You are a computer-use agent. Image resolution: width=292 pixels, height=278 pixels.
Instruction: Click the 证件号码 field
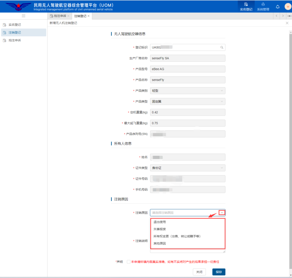coord(188,179)
